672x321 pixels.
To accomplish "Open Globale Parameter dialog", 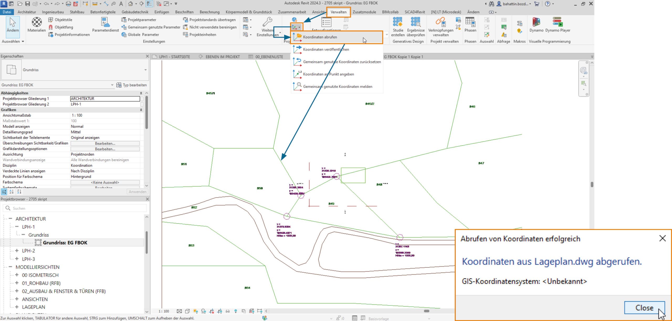I will tap(140, 34).
